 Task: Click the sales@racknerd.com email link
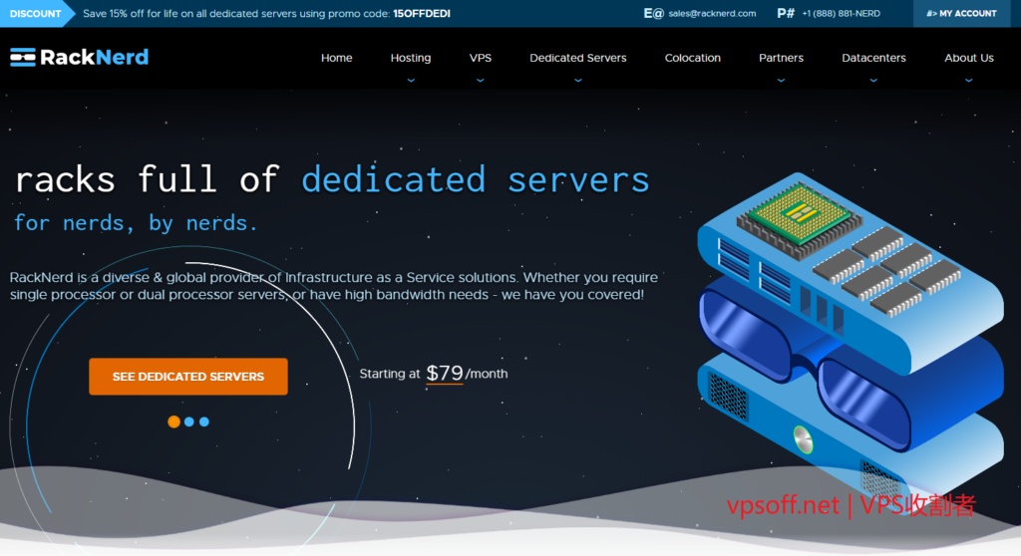712,14
